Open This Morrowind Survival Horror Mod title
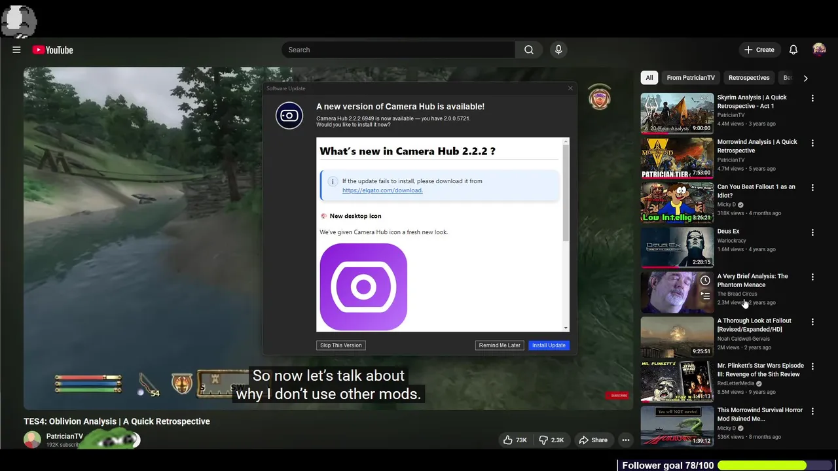Viewport: 838px width, 471px height. [759, 414]
